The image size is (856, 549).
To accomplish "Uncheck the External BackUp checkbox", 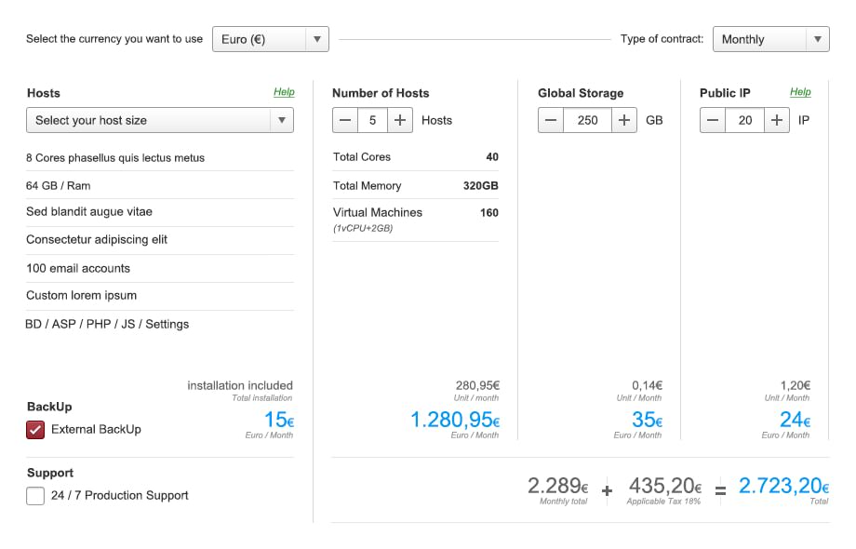I will [x=35, y=430].
